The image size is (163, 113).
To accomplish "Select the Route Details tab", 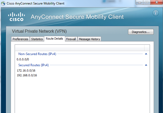I will (x=55, y=39).
